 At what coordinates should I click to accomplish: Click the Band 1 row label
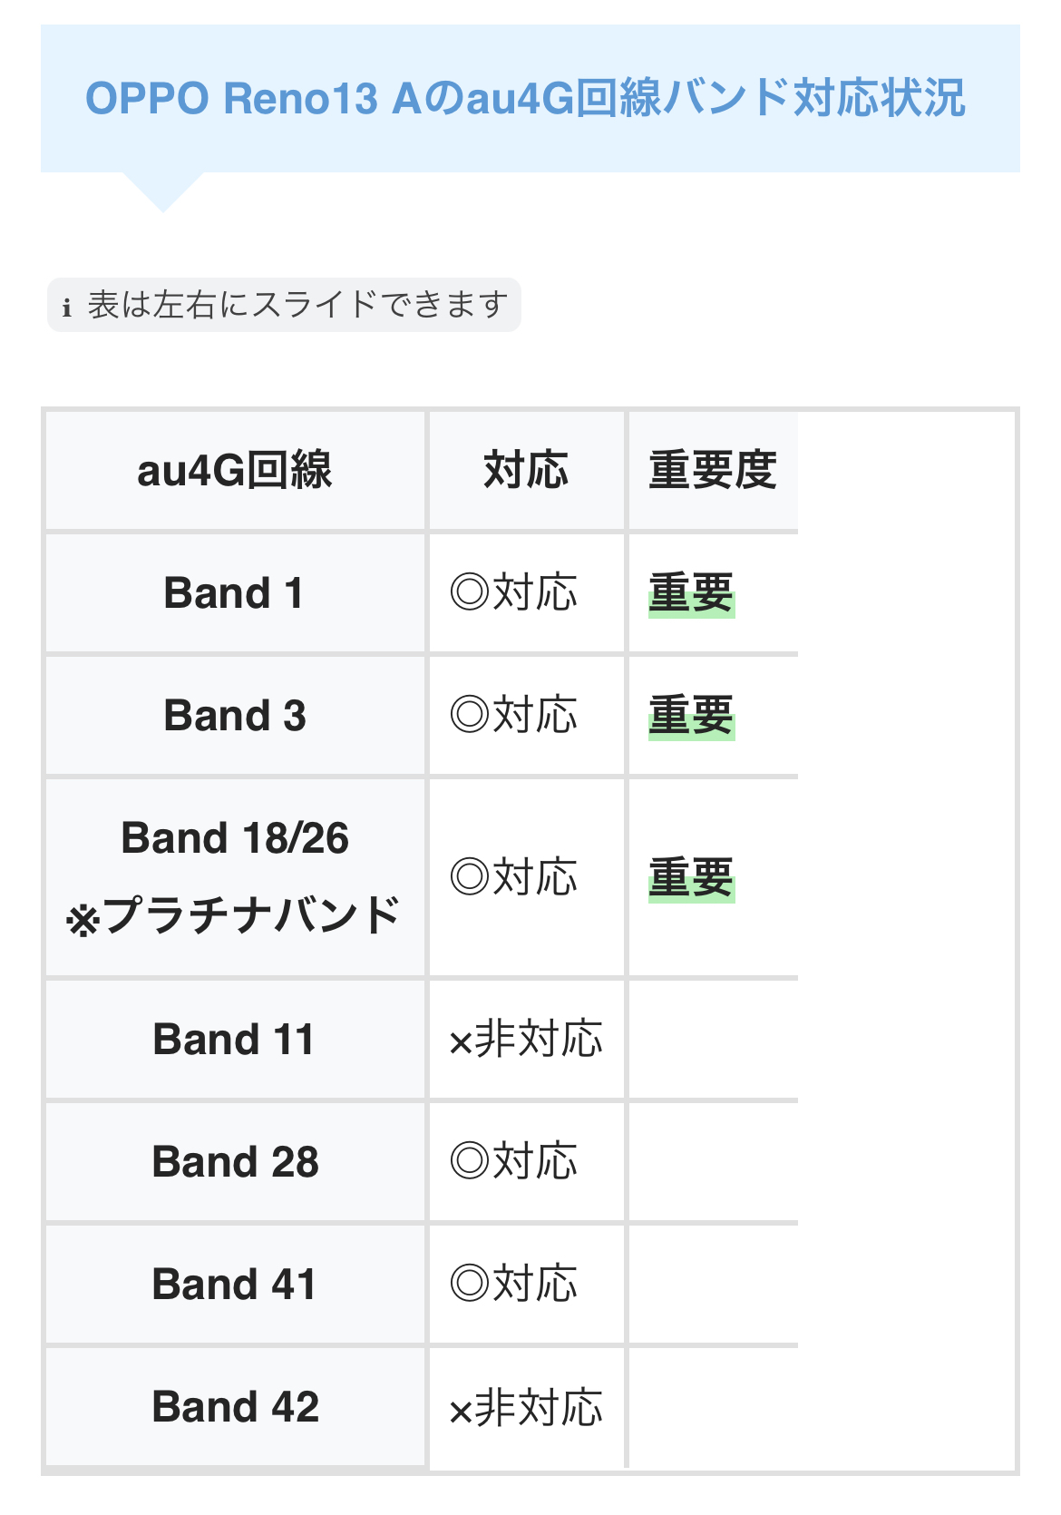234,593
